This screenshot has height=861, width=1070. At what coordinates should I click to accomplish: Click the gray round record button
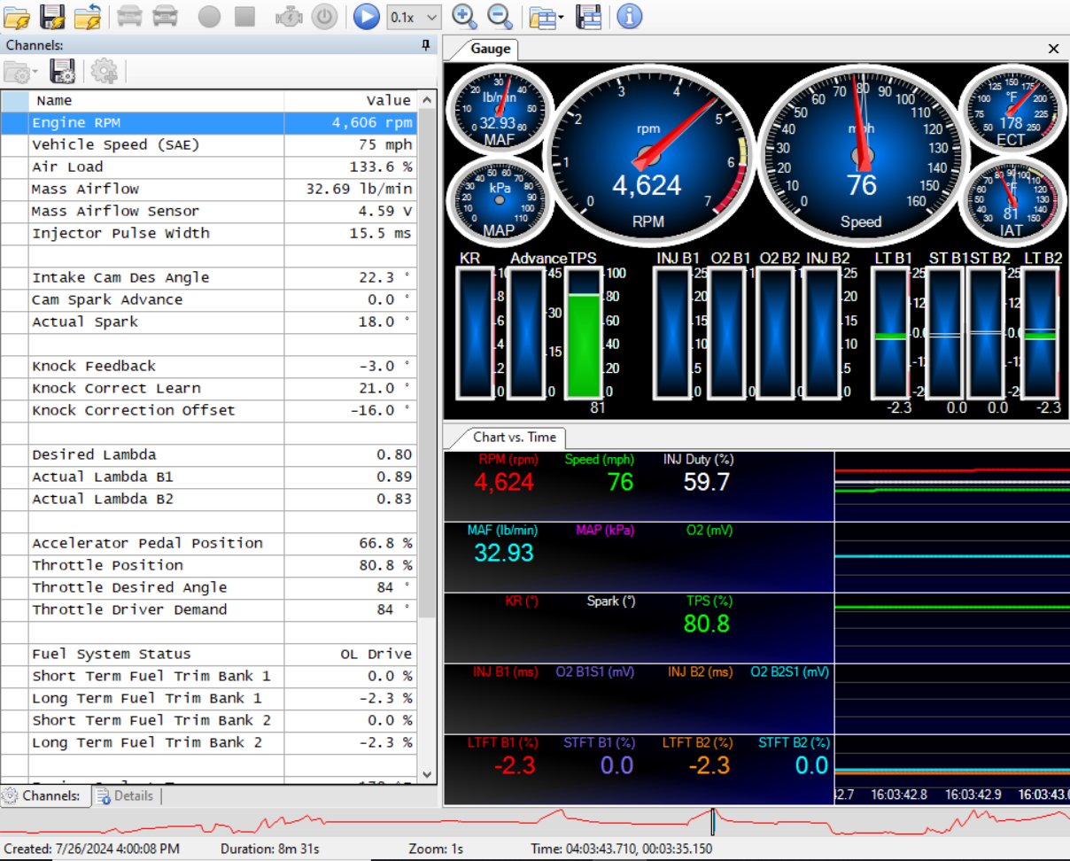tap(209, 16)
